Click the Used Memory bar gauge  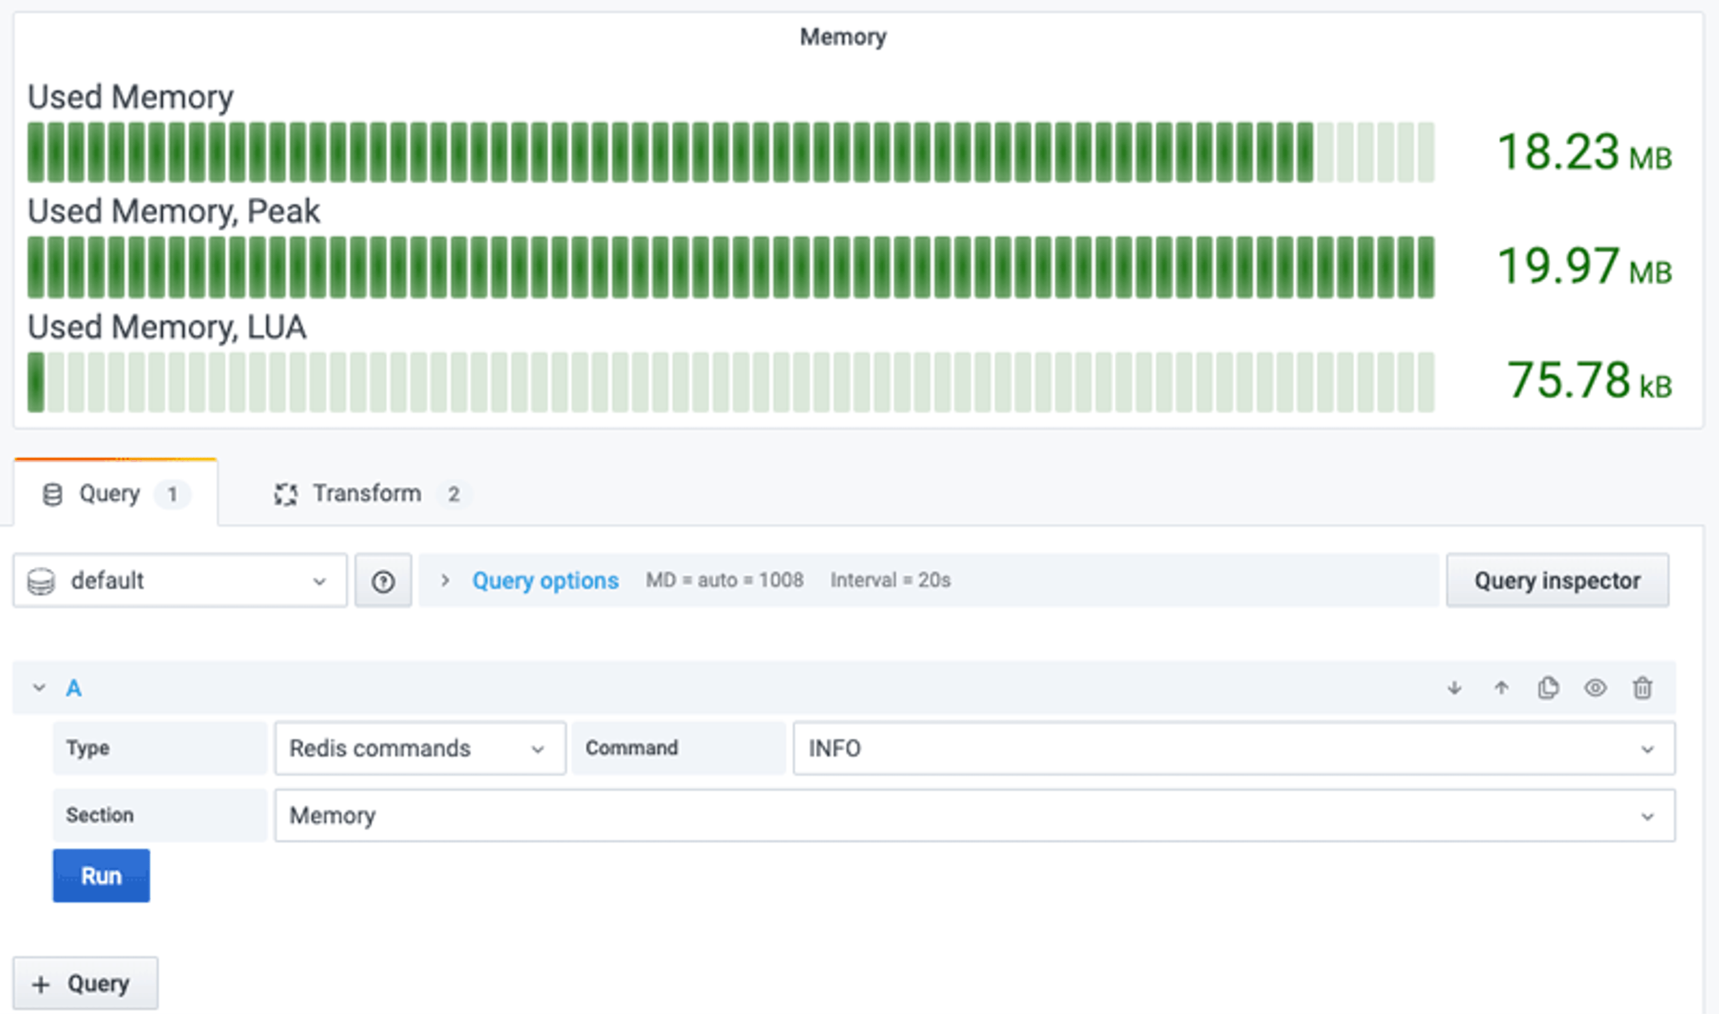[x=730, y=153]
